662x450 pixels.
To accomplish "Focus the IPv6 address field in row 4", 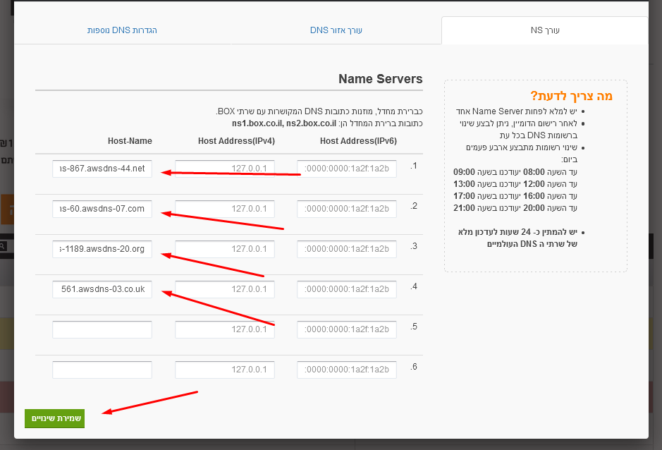I will click(x=347, y=289).
